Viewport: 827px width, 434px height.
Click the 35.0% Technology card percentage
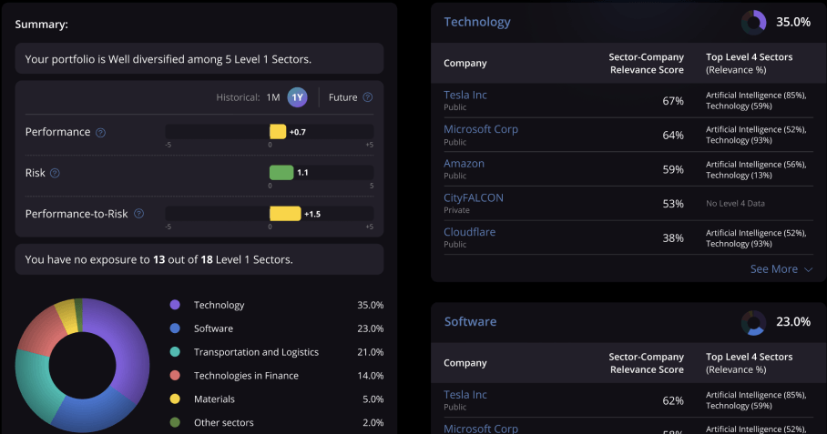(x=793, y=22)
